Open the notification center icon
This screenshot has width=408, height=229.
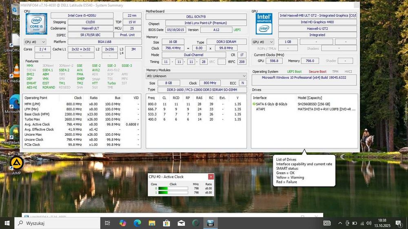click(399, 223)
